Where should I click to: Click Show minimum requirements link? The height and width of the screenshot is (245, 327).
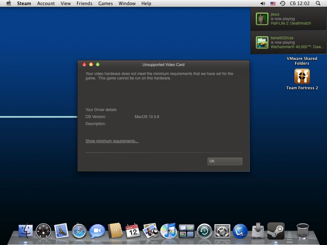click(x=112, y=141)
